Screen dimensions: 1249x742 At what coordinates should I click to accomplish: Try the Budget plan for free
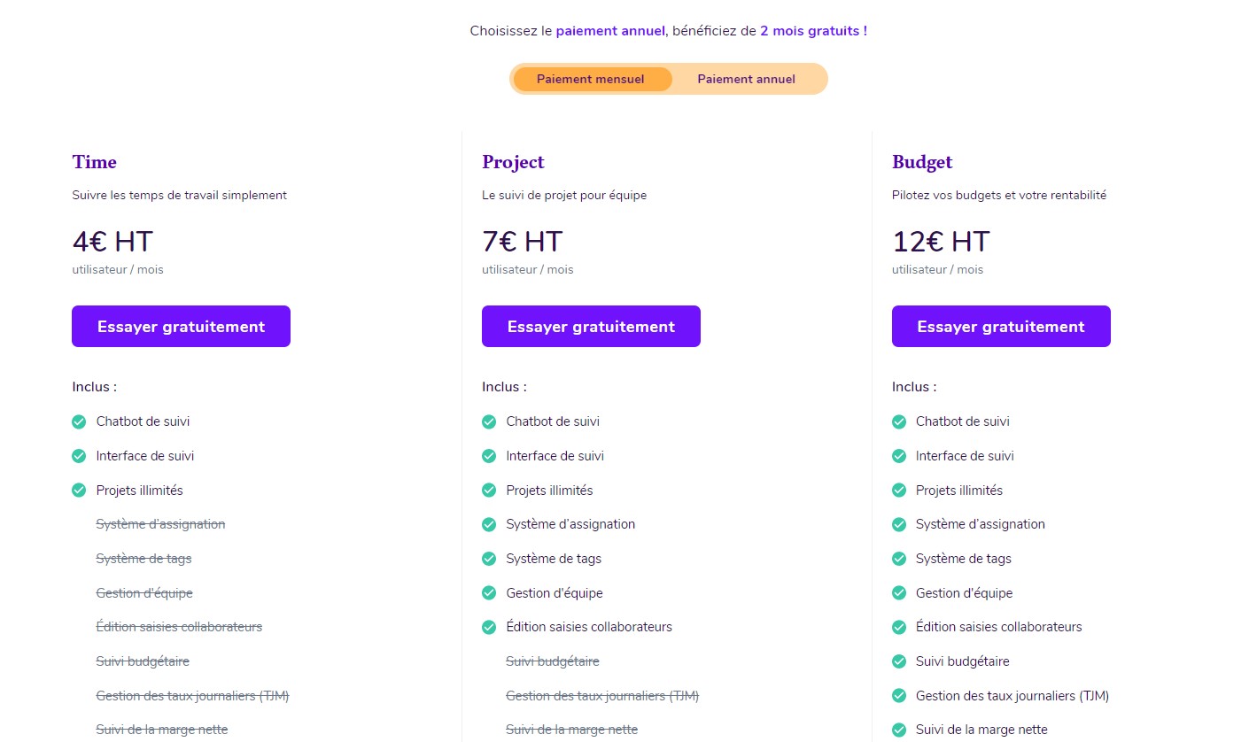(1001, 327)
